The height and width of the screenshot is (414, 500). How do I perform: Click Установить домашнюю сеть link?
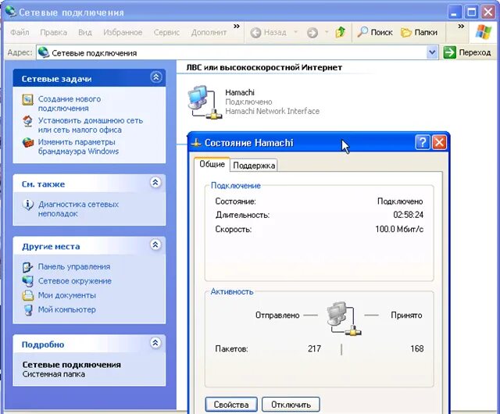pos(91,125)
